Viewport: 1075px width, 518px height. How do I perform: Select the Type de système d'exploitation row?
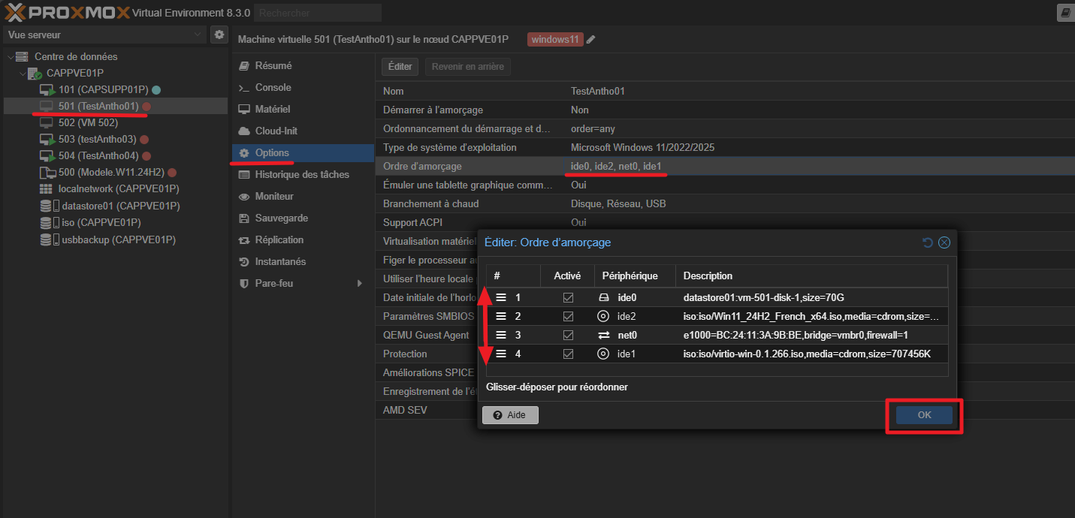click(x=725, y=147)
